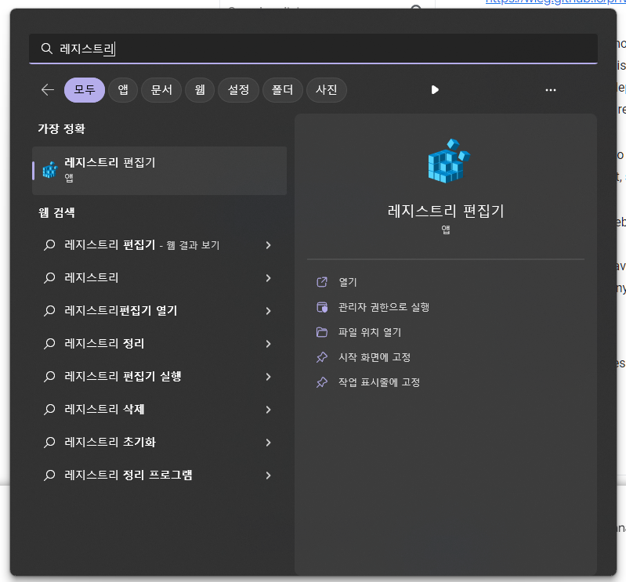626x582 pixels.
Task: Click search icon beside 레지스트리 초기화
Action: click(49, 443)
